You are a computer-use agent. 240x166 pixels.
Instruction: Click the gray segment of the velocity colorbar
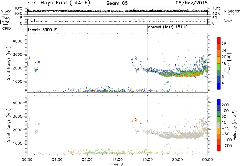coord(219,125)
